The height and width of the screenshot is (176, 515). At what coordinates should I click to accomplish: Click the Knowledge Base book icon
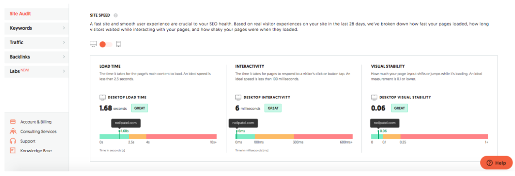pos(13,151)
